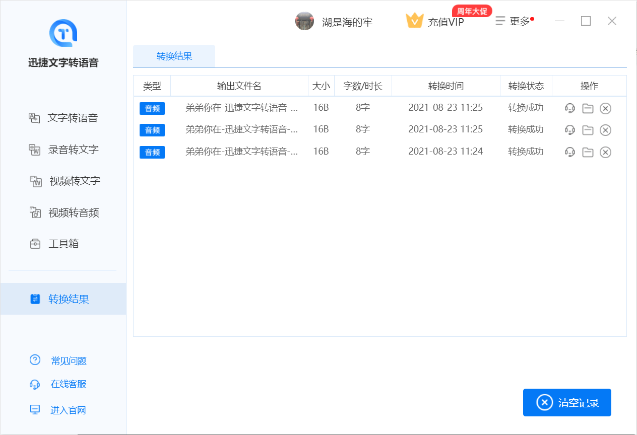637x435 pixels.
Task: Click 音频 badge in the second row
Action: point(152,130)
